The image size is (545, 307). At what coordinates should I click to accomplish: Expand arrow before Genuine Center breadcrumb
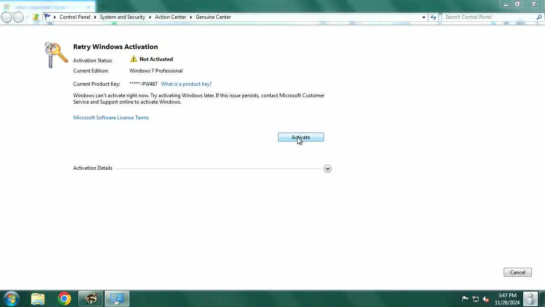pos(191,17)
